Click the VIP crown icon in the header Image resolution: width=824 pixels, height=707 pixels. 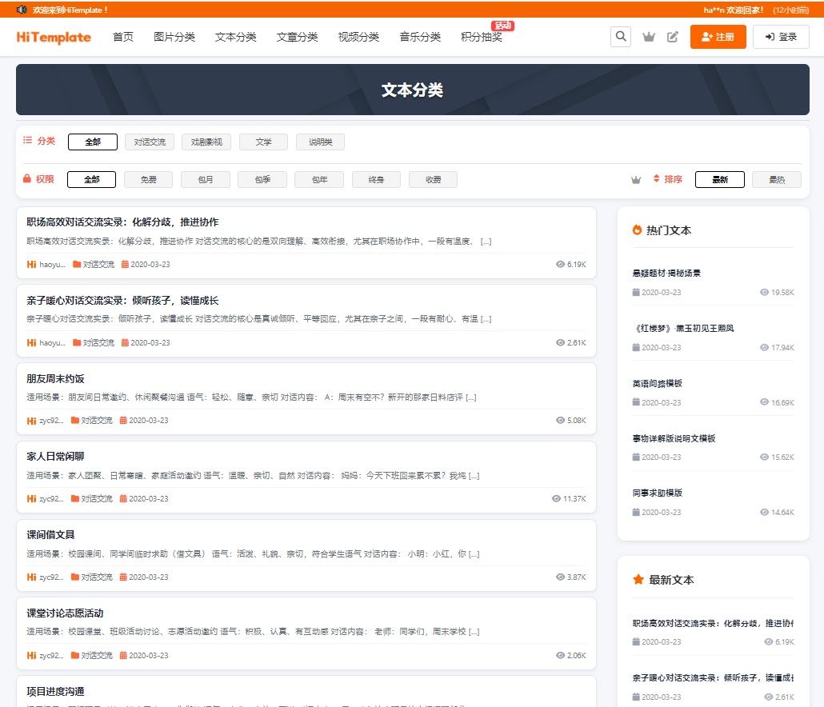point(649,36)
